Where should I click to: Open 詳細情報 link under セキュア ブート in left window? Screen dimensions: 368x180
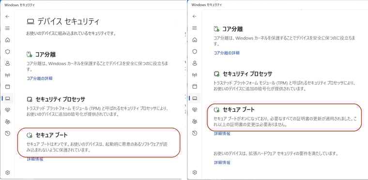[35, 159]
